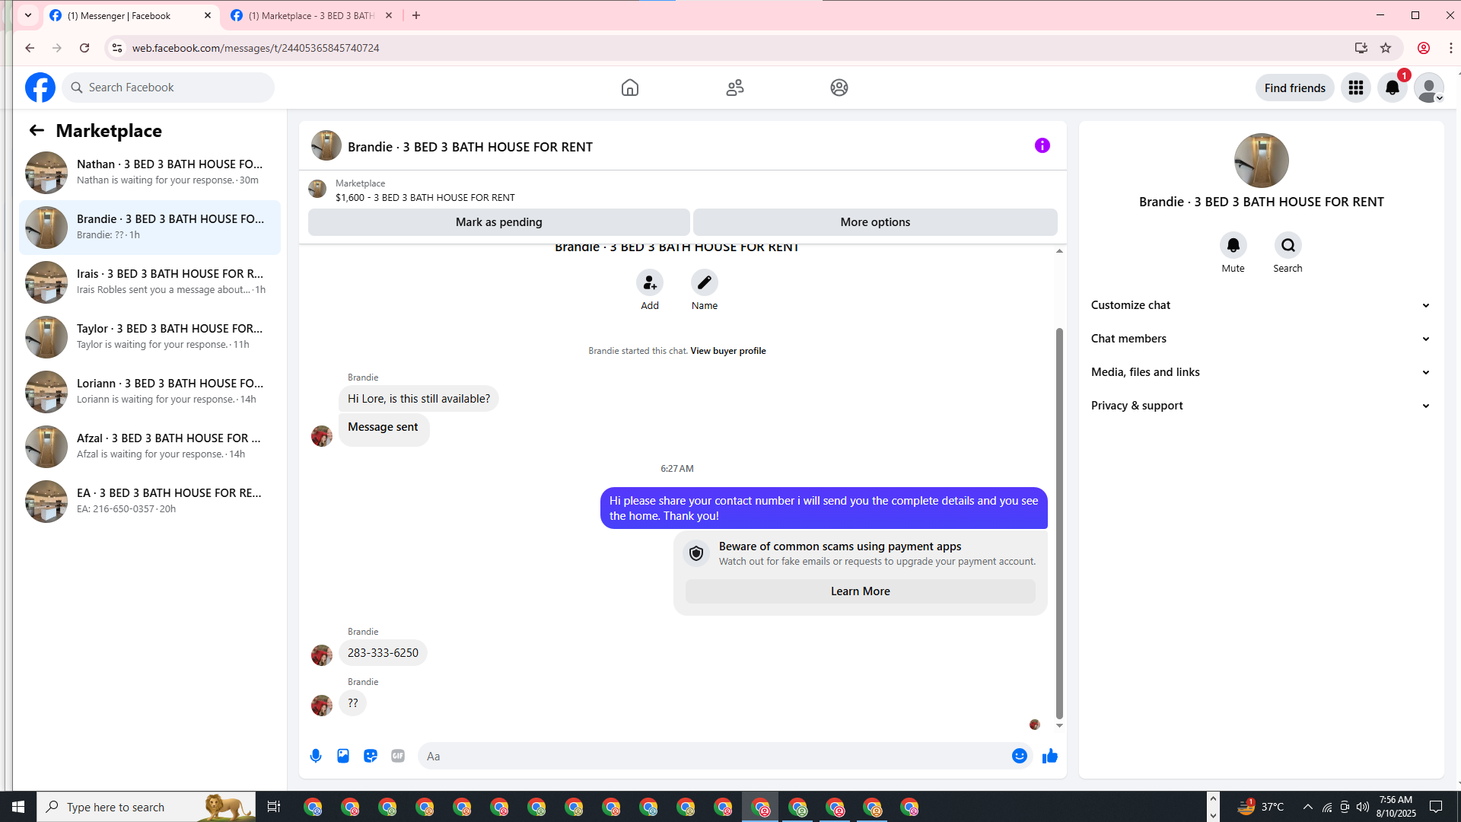Image resolution: width=1461 pixels, height=822 pixels.
Task: Click the chat vertical scrollbar
Action: click(x=1058, y=523)
